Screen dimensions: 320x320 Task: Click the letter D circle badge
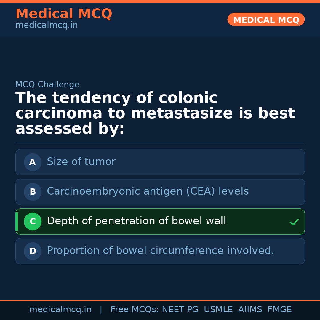33,251
